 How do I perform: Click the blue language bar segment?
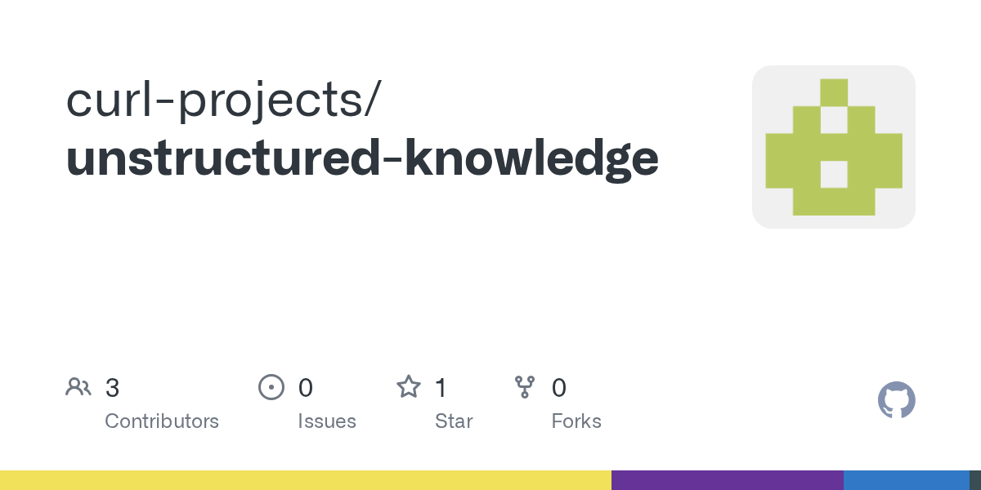point(907,480)
